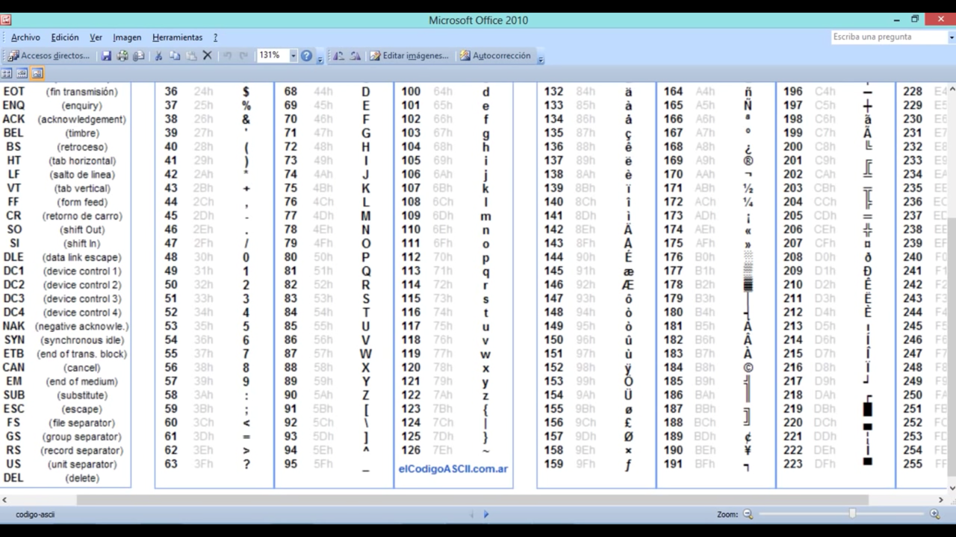Open the Imagen menu
956x537 pixels.
pyautogui.click(x=127, y=37)
